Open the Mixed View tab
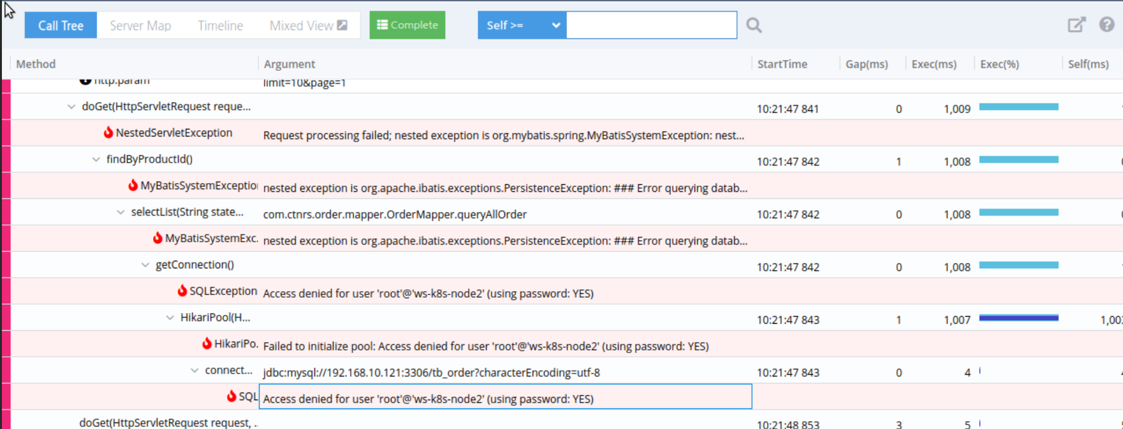Image resolution: width=1123 pixels, height=429 pixels. (x=308, y=26)
